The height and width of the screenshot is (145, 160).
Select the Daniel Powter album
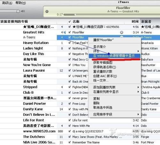point(35,104)
